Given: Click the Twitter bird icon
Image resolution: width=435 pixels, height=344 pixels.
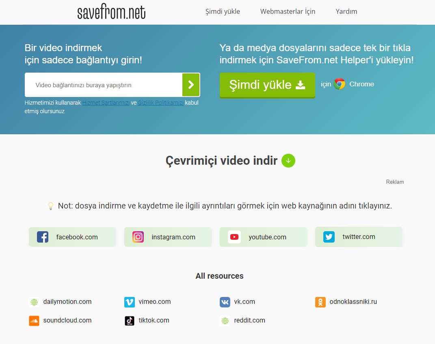Looking at the screenshot, I should pos(329,237).
